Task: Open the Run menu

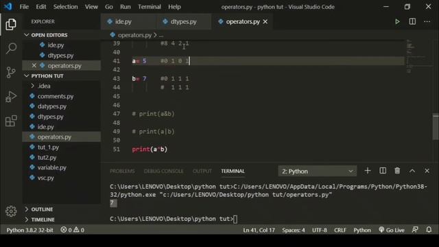Action: (x=125, y=7)
